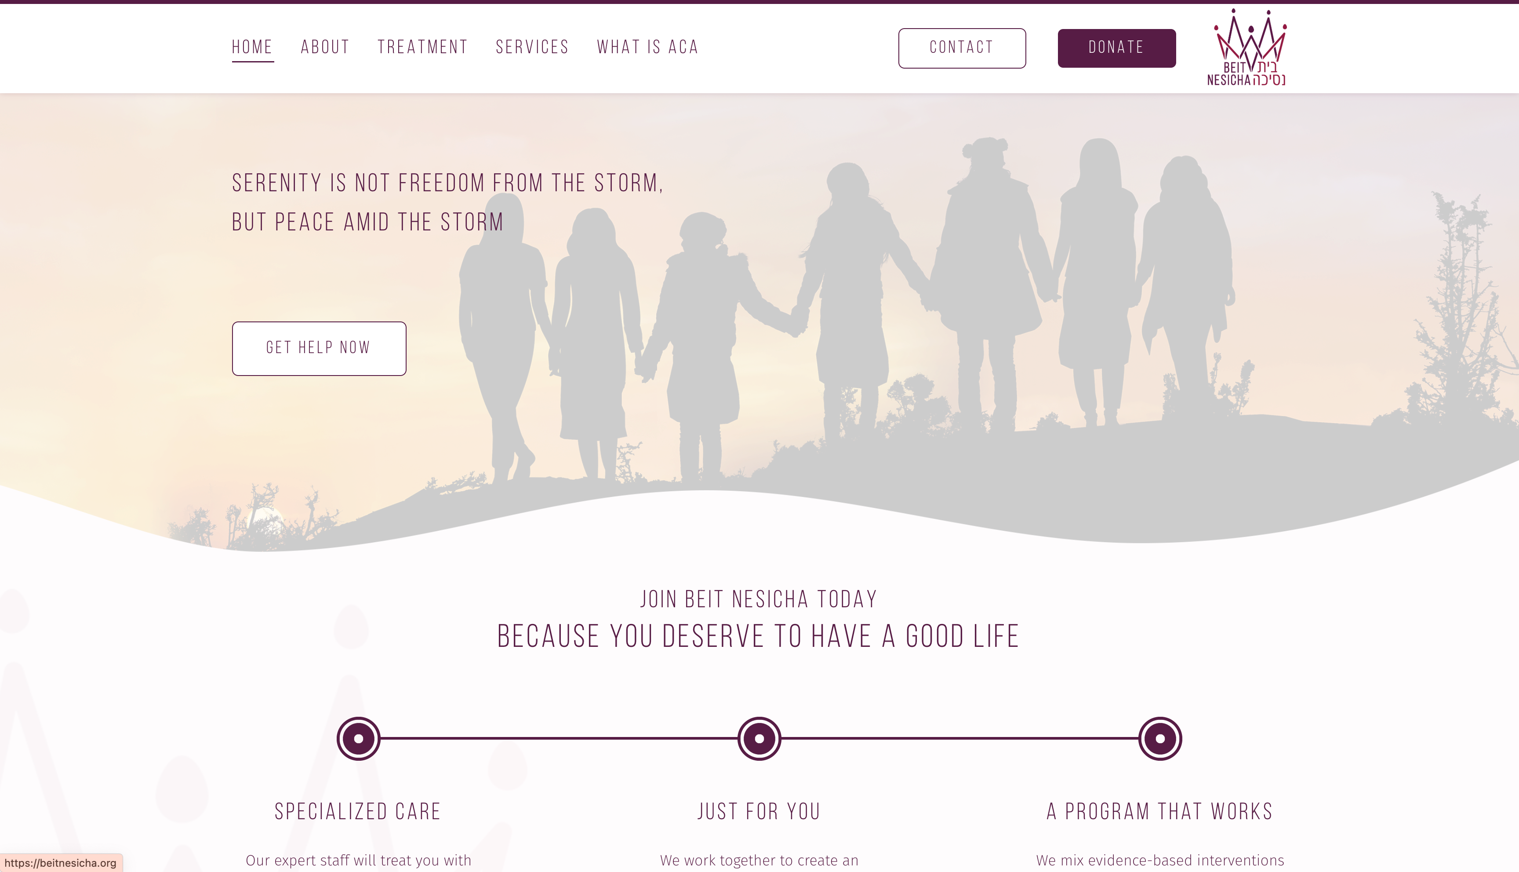Select the circle marker above A Program That Works
This screenshot has width=1519, height=872.
coord(1160,738)
